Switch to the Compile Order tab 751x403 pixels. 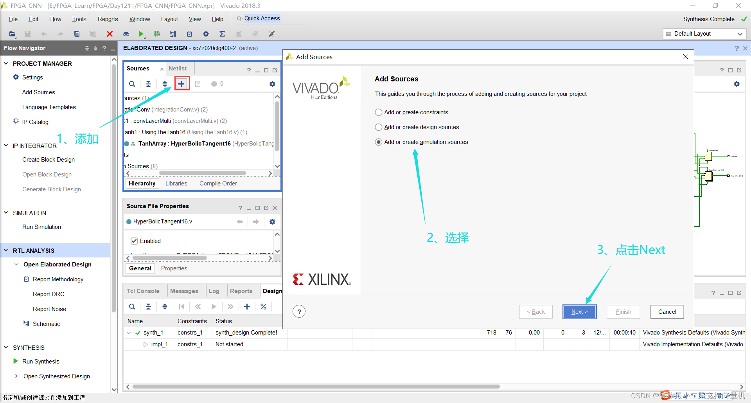point(218,184)
